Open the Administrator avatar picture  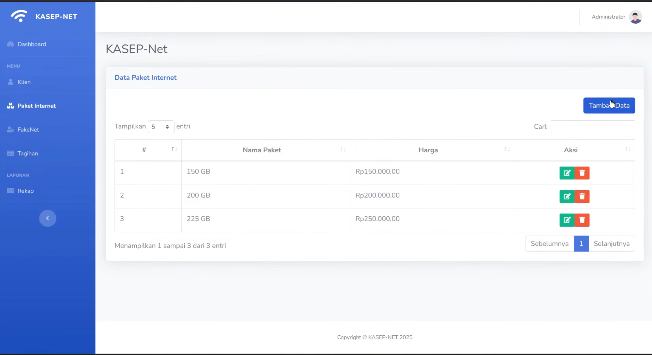click(x=636, y=17)
